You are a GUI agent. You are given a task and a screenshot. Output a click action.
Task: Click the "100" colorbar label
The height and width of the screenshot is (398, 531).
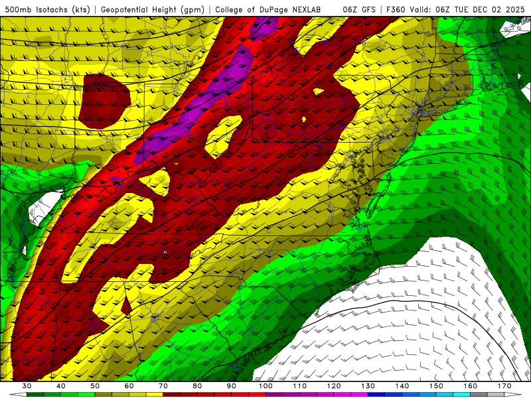266,386
